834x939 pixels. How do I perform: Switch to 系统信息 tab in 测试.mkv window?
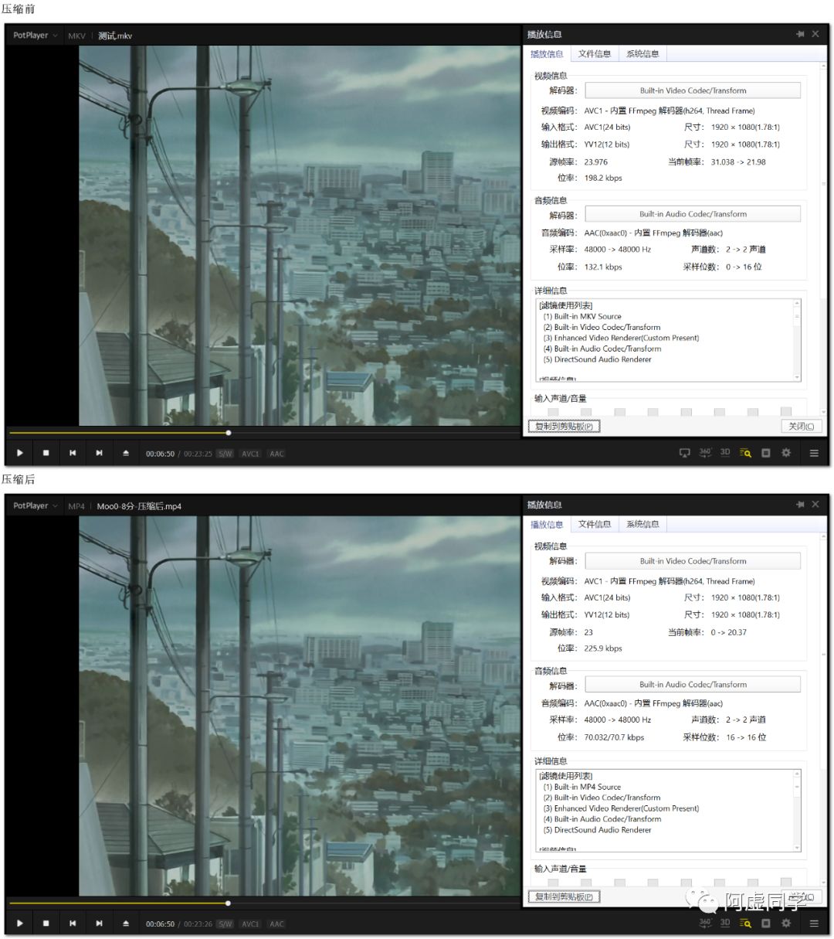(x=642, y=54)
